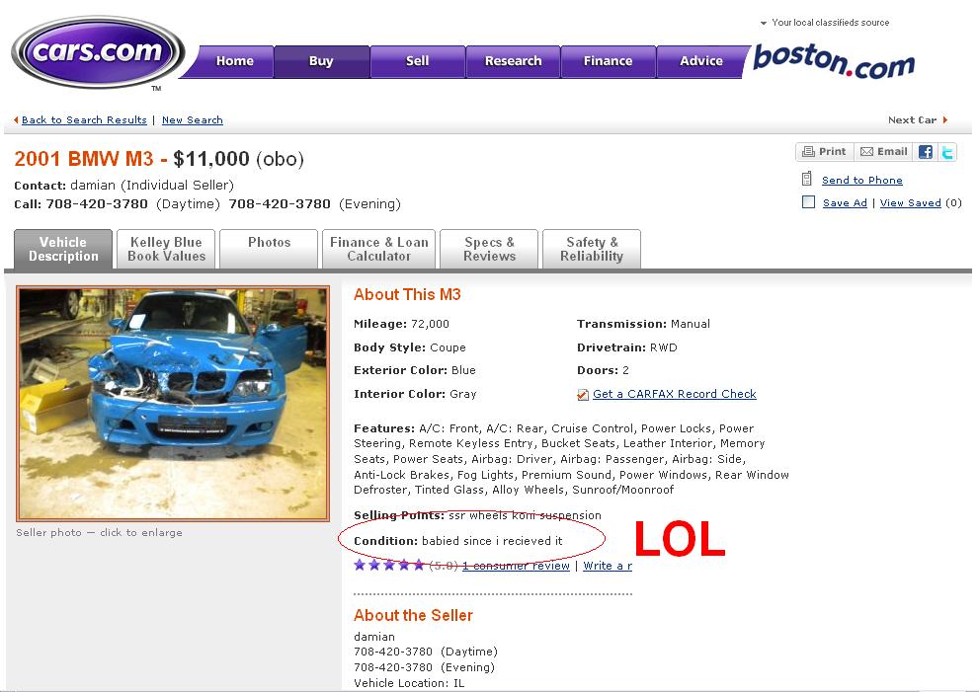The width and height of the screenshot is (979, 692).
Task: Open the 1 consumer review link
Action: 516,566
